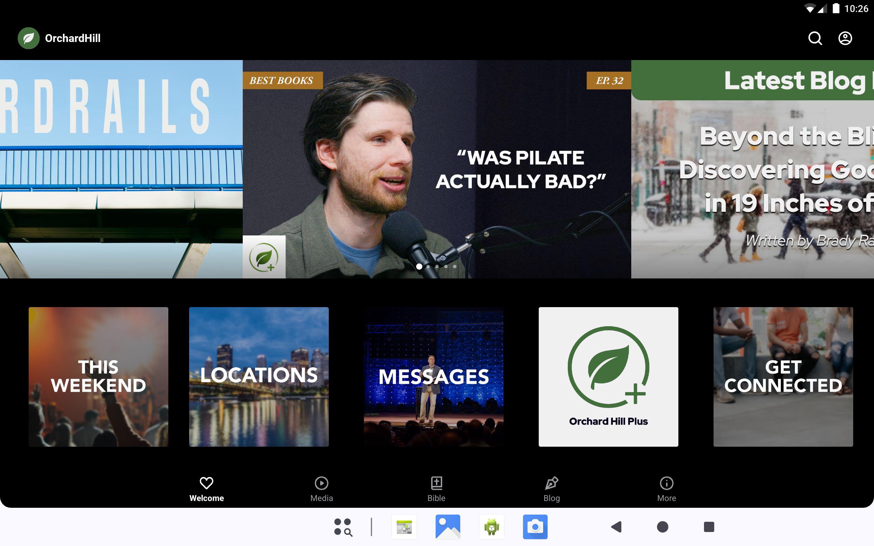Select the Welcome heart tab
Viewport: 874px width, 546px height.
pos(206,489)
